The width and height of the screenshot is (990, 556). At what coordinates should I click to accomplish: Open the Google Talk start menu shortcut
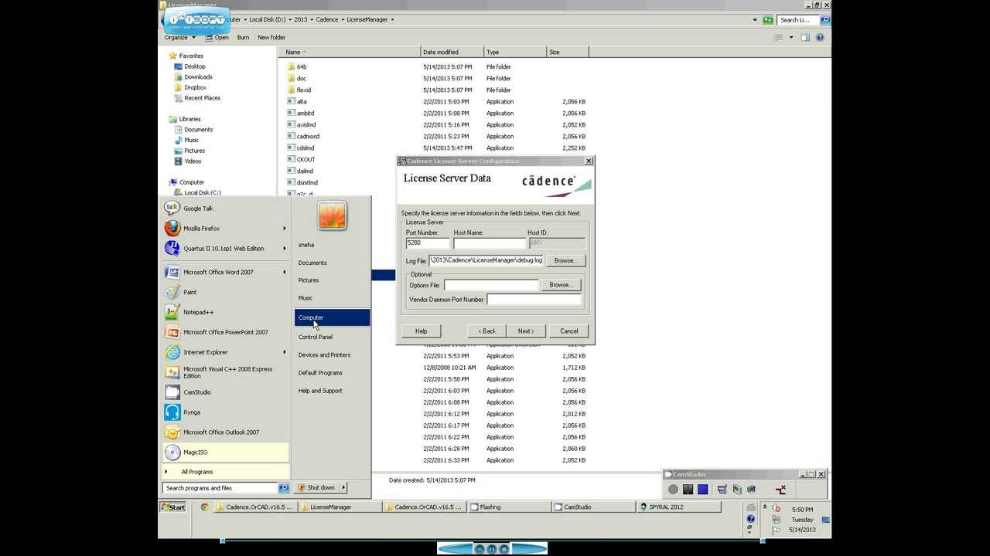tap(226, 208)
